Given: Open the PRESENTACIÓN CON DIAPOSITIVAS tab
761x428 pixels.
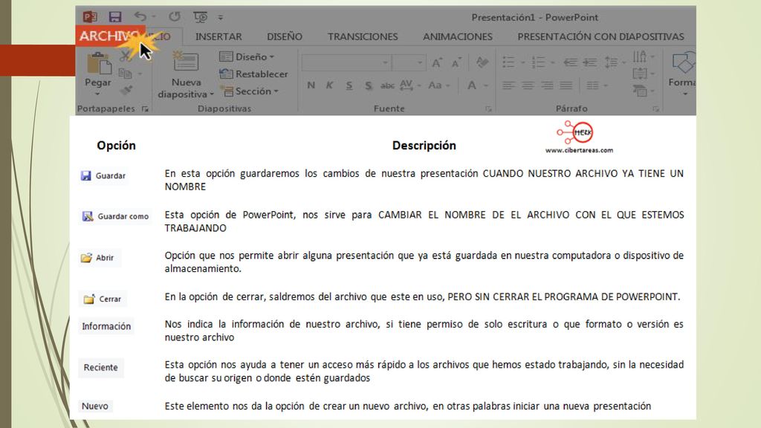Looking at the screenshot, I should point(600,36).
